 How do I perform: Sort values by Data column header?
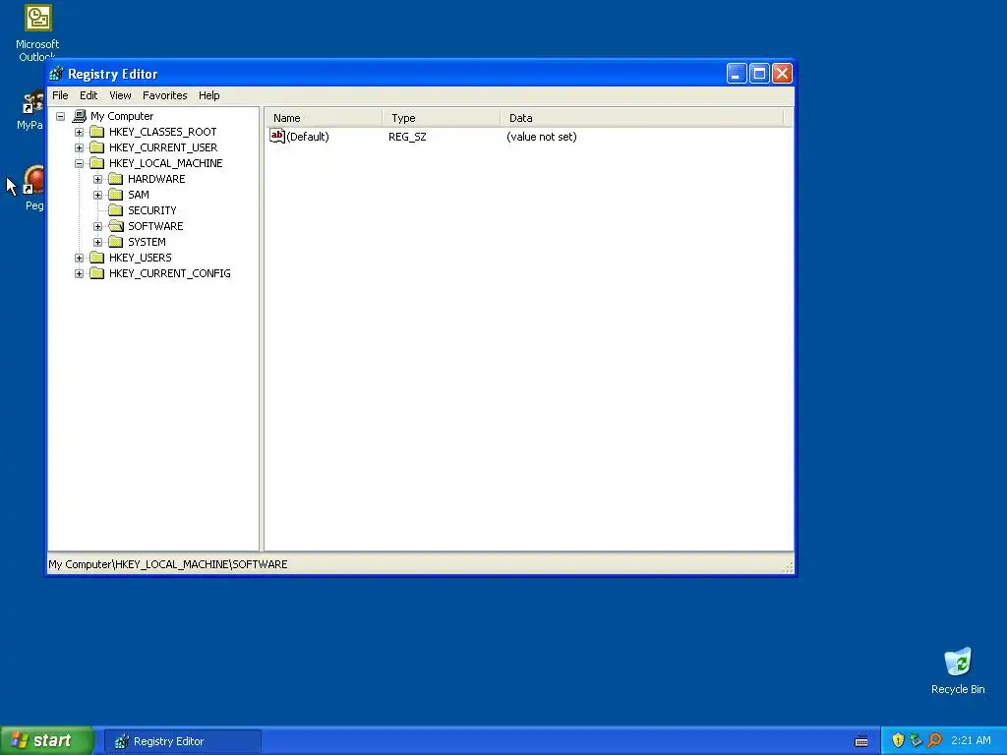(x=642, y=118)
